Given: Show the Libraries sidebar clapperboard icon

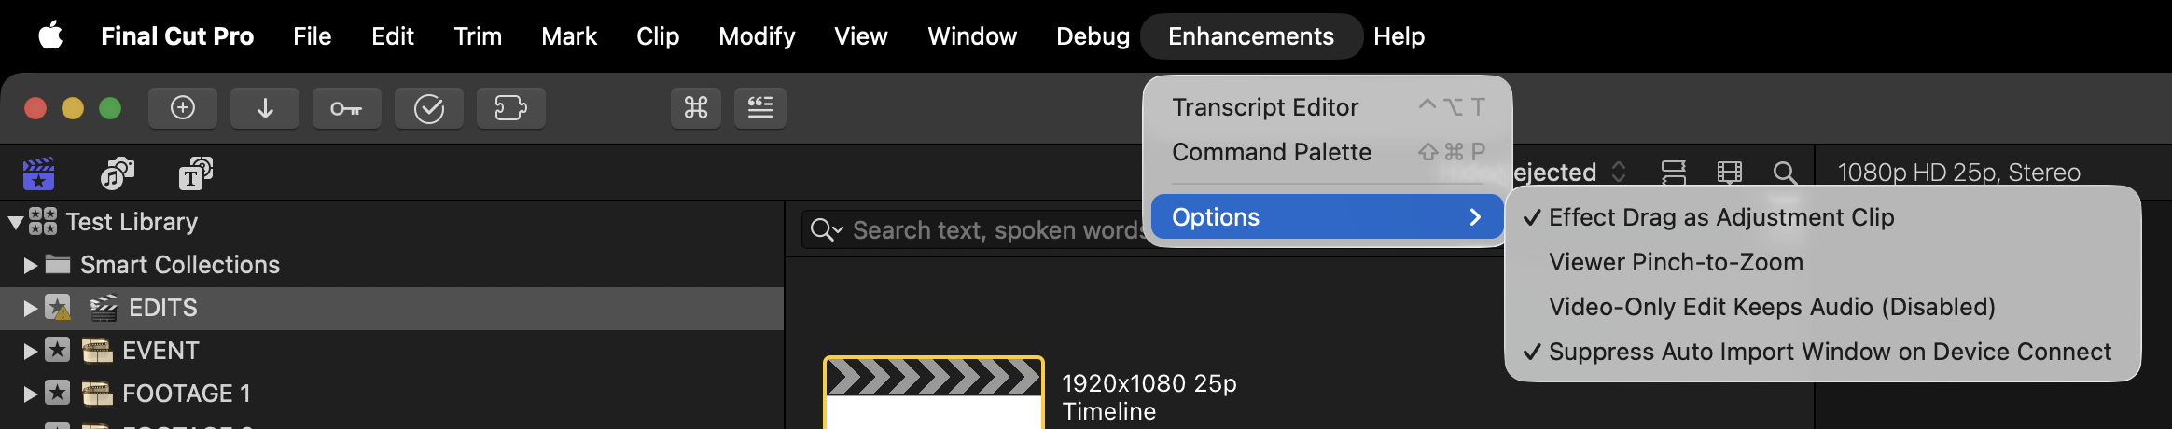Looking at the screenshot, I should click(x=39, y=173).
